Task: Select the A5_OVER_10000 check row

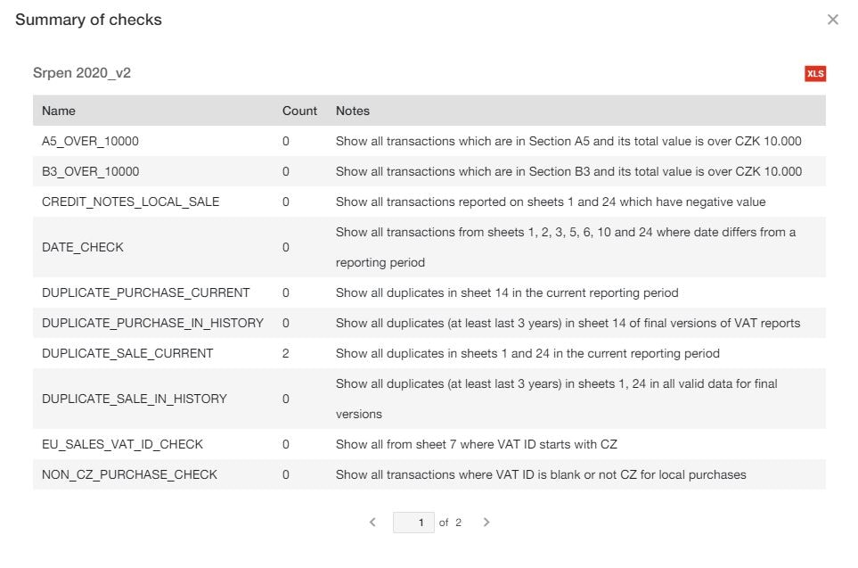Action: pos(90,141)
